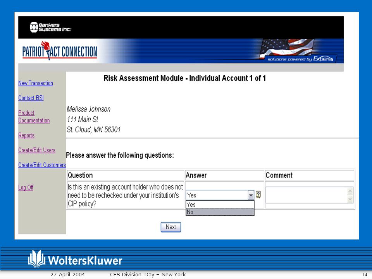Screen dimensions: 372x279
Task: Click the customer name 'Melissa Johnson'
Action: [88, 109]
